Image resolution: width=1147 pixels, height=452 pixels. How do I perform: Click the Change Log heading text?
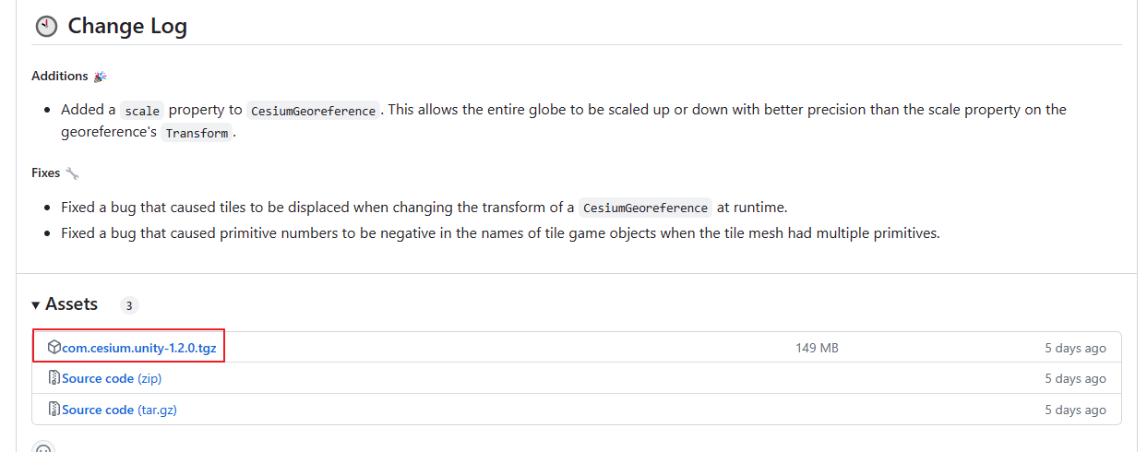(x=127, y=27)
